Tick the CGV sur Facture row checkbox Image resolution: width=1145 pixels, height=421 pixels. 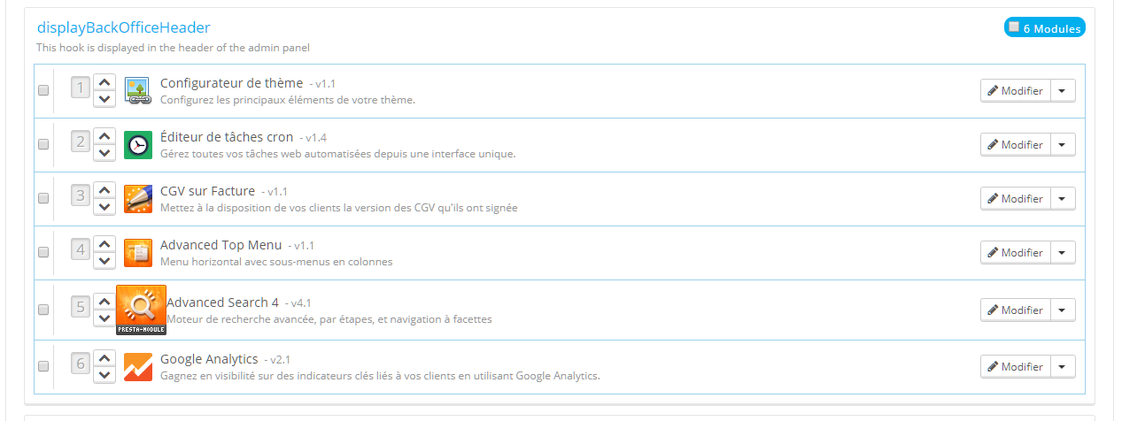[43, 198]
